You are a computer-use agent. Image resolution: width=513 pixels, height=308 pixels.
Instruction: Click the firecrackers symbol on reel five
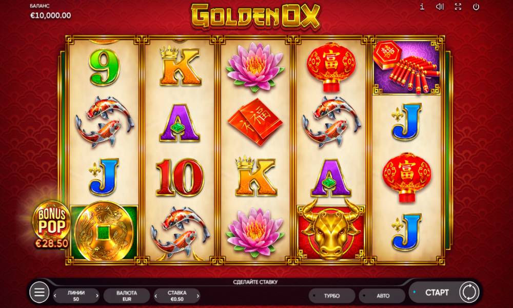click(407, 67)
